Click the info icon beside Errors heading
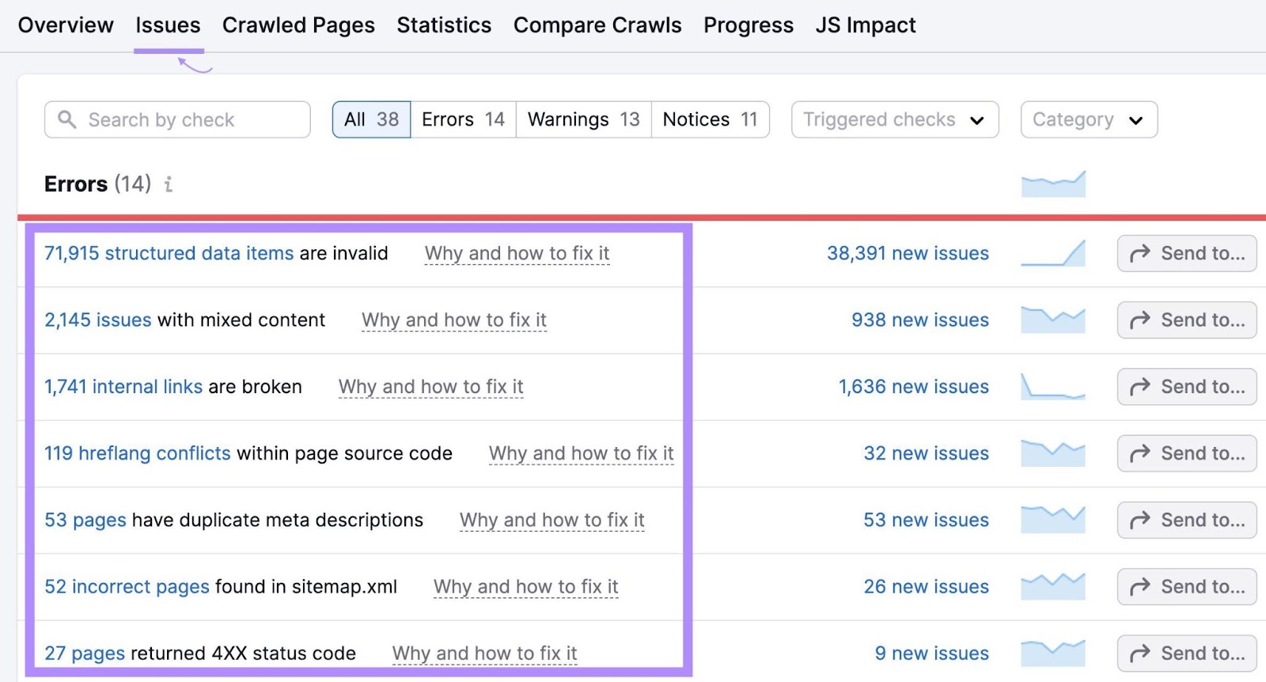The width and height of the screenshot is (1266, 682). (168, 184)
